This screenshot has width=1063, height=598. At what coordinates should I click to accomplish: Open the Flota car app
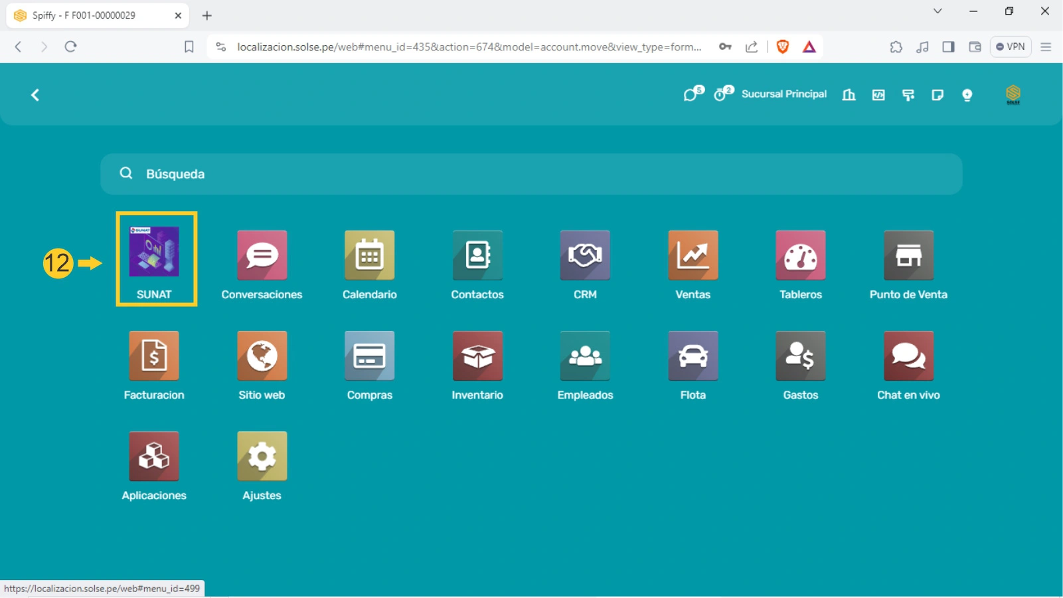pos(693,356)
